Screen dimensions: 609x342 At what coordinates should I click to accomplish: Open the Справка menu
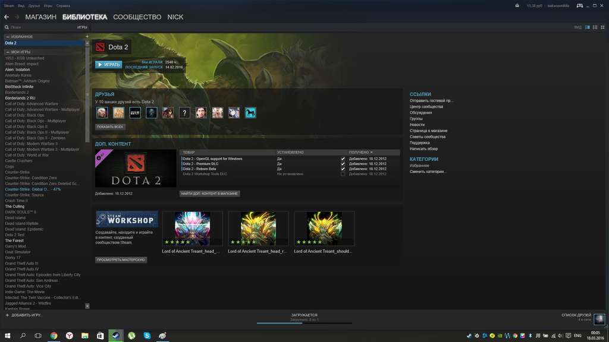tap(63, 6)
